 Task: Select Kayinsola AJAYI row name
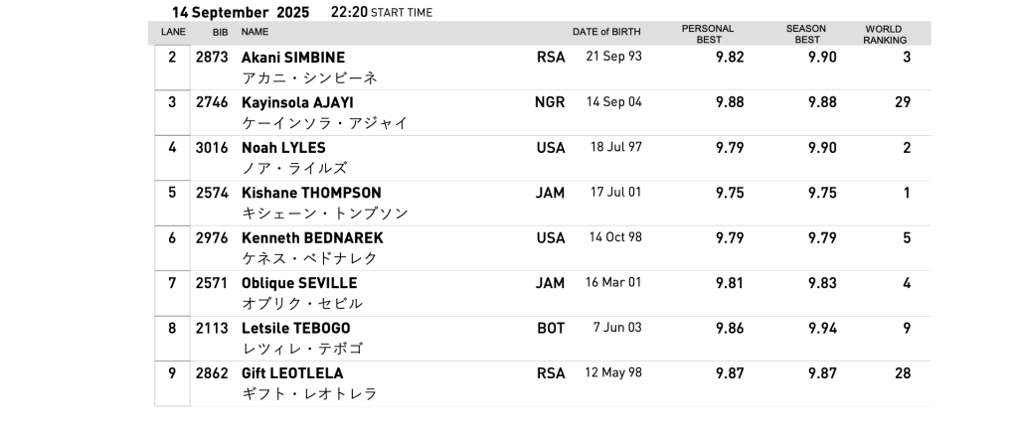(x=297, y=102)
